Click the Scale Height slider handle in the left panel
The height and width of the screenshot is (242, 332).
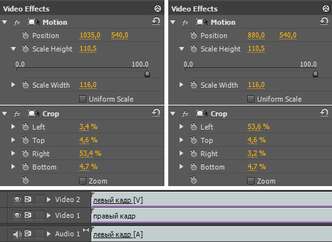tap(147, 74)
